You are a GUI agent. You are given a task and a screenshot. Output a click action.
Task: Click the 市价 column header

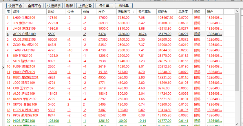(x=107, y=12)
